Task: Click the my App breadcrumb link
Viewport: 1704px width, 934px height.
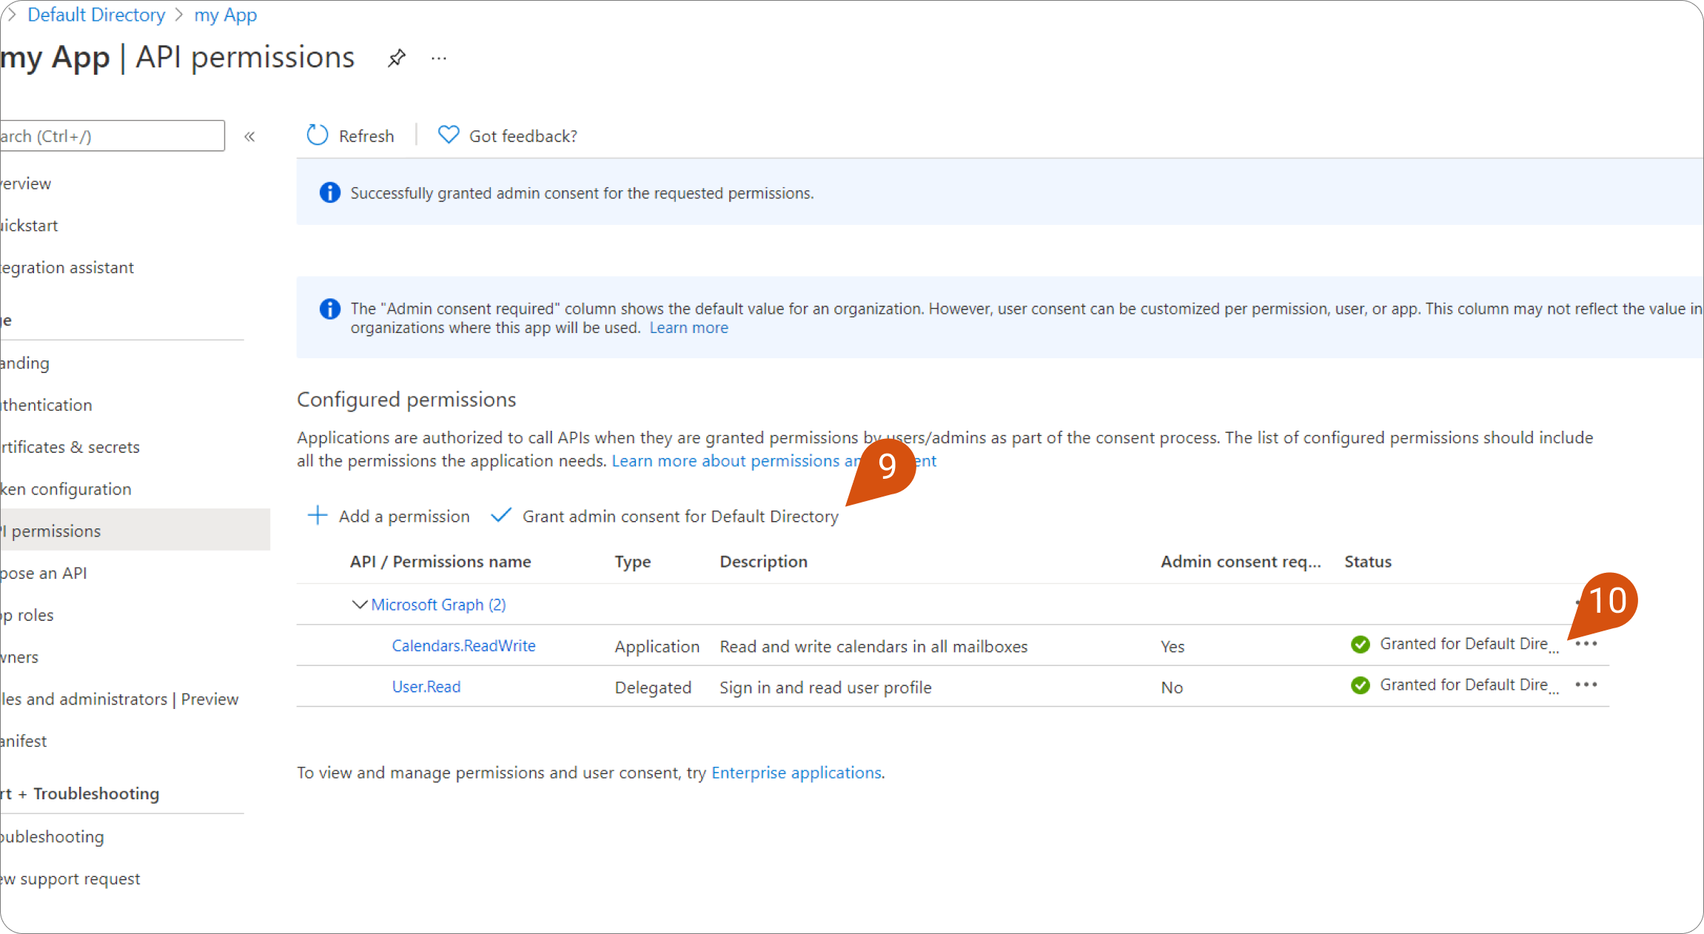Action: point(225,15)
